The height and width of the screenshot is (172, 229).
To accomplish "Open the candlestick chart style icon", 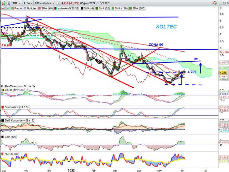I will (x=4, y=3).
